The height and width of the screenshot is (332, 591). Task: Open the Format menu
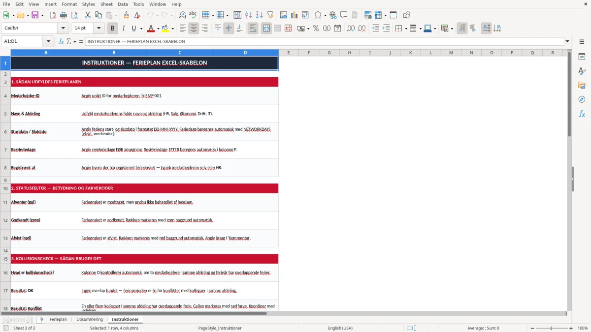pyautogui.click(x=69, y=4)
